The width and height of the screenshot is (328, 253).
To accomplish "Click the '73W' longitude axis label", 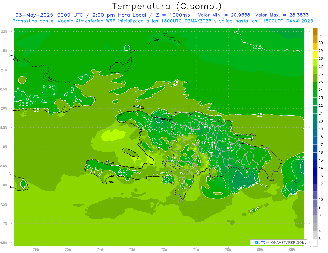I will click(132, 249).
